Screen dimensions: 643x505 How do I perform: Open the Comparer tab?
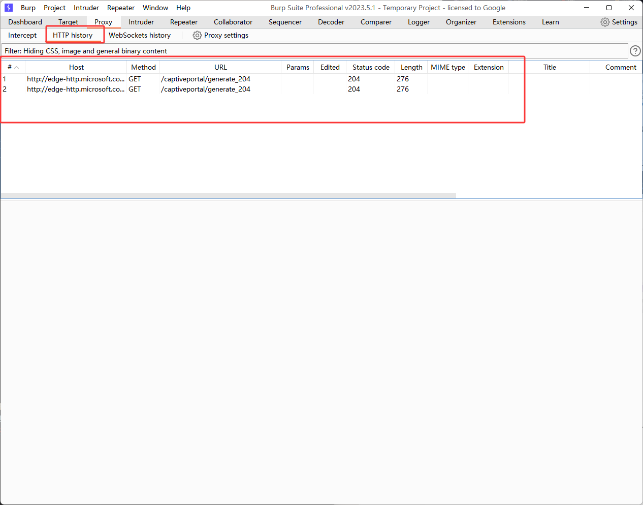[x=376, y=22]
